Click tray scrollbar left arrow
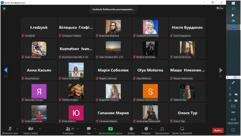 227,77
